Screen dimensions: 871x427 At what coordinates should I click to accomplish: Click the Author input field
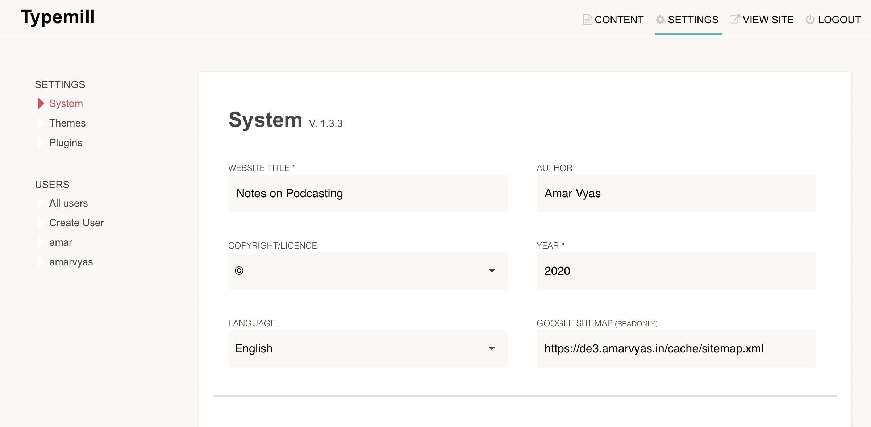click(x=676, y=194)
